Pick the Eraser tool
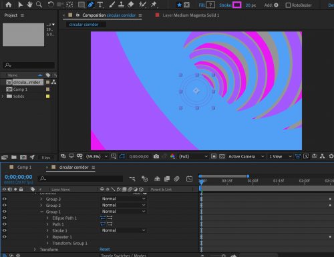334x257 pixels. 131,5
